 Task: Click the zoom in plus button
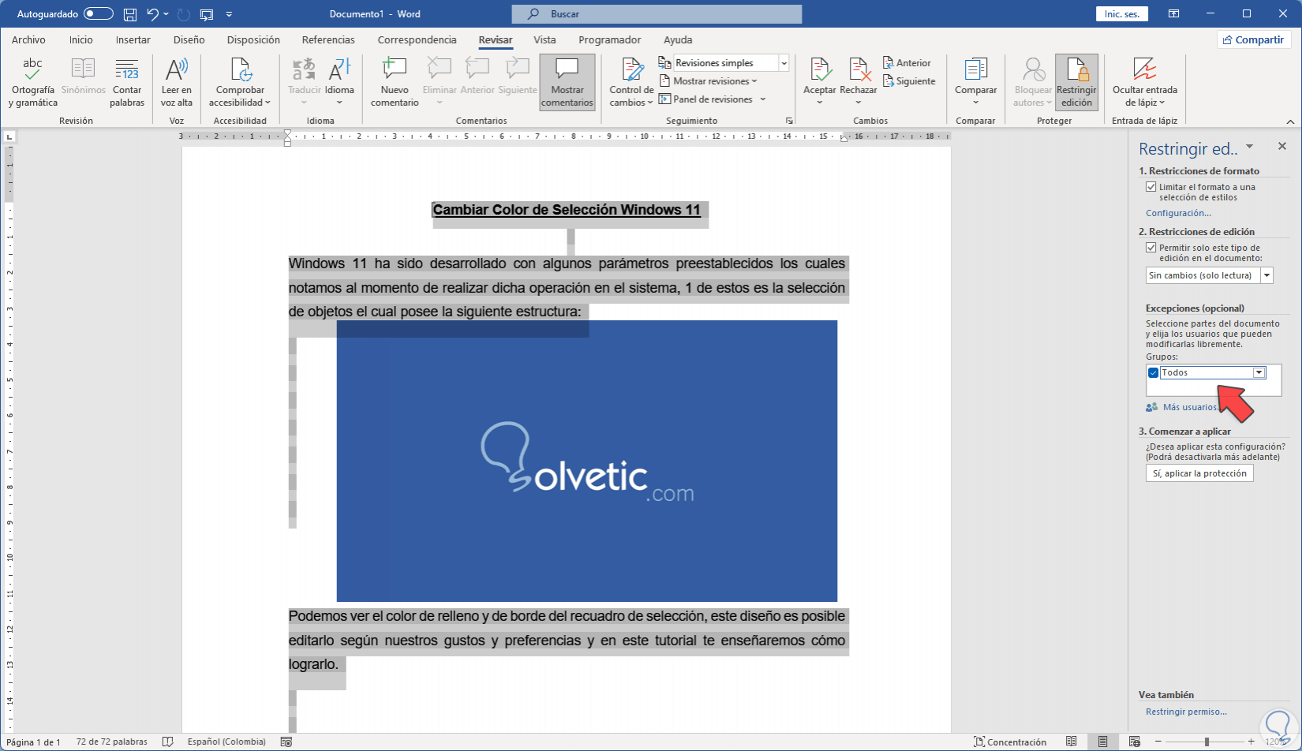(x=1251, y=742)
